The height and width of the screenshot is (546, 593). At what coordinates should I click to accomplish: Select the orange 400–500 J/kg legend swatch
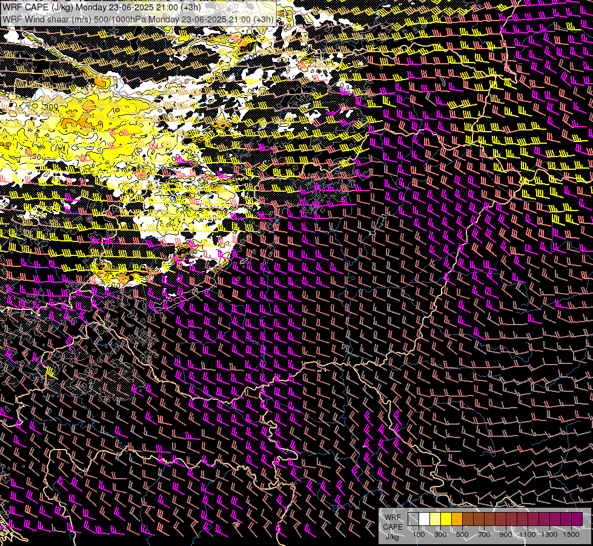click(x=457, y=519)
